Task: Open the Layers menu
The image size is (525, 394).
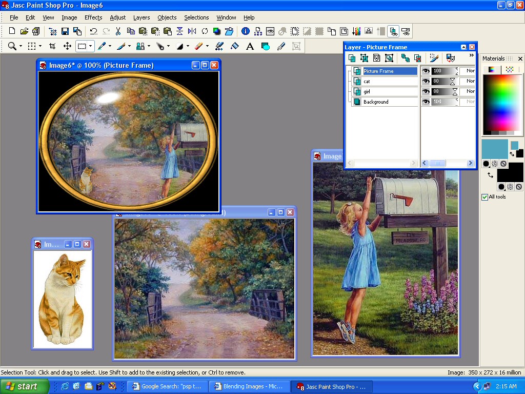Action: (x=142, y=17)
